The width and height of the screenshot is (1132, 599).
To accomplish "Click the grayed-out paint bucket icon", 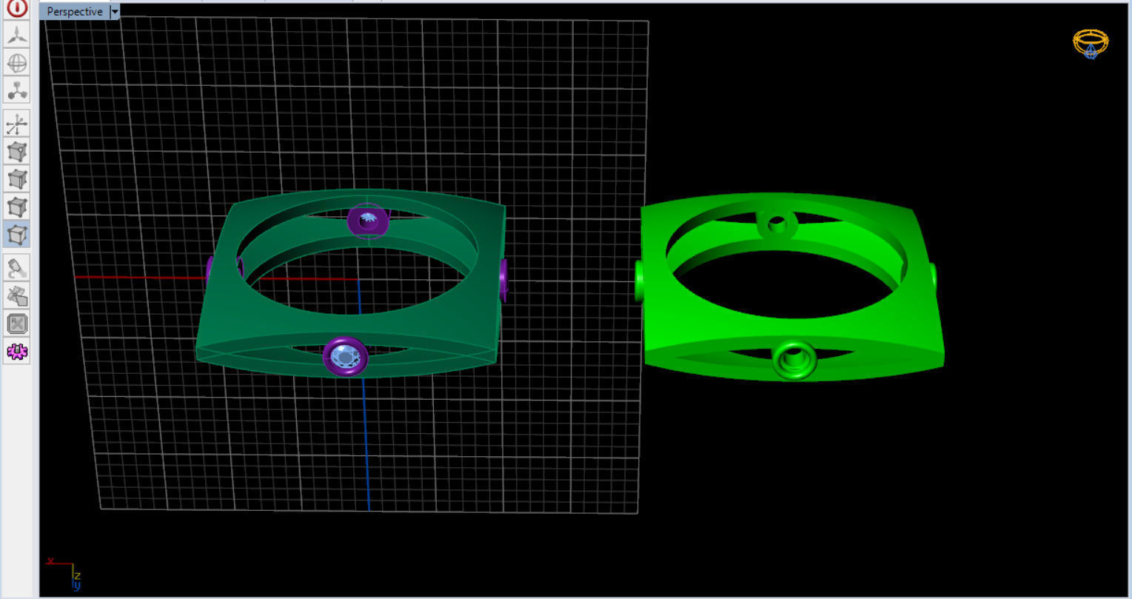I will [17, 268].
